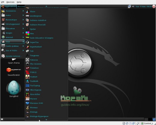The width and height of the screenshot is (156, 125).
Task: Launch TORCS racing icon
Action: click(27, 72)
